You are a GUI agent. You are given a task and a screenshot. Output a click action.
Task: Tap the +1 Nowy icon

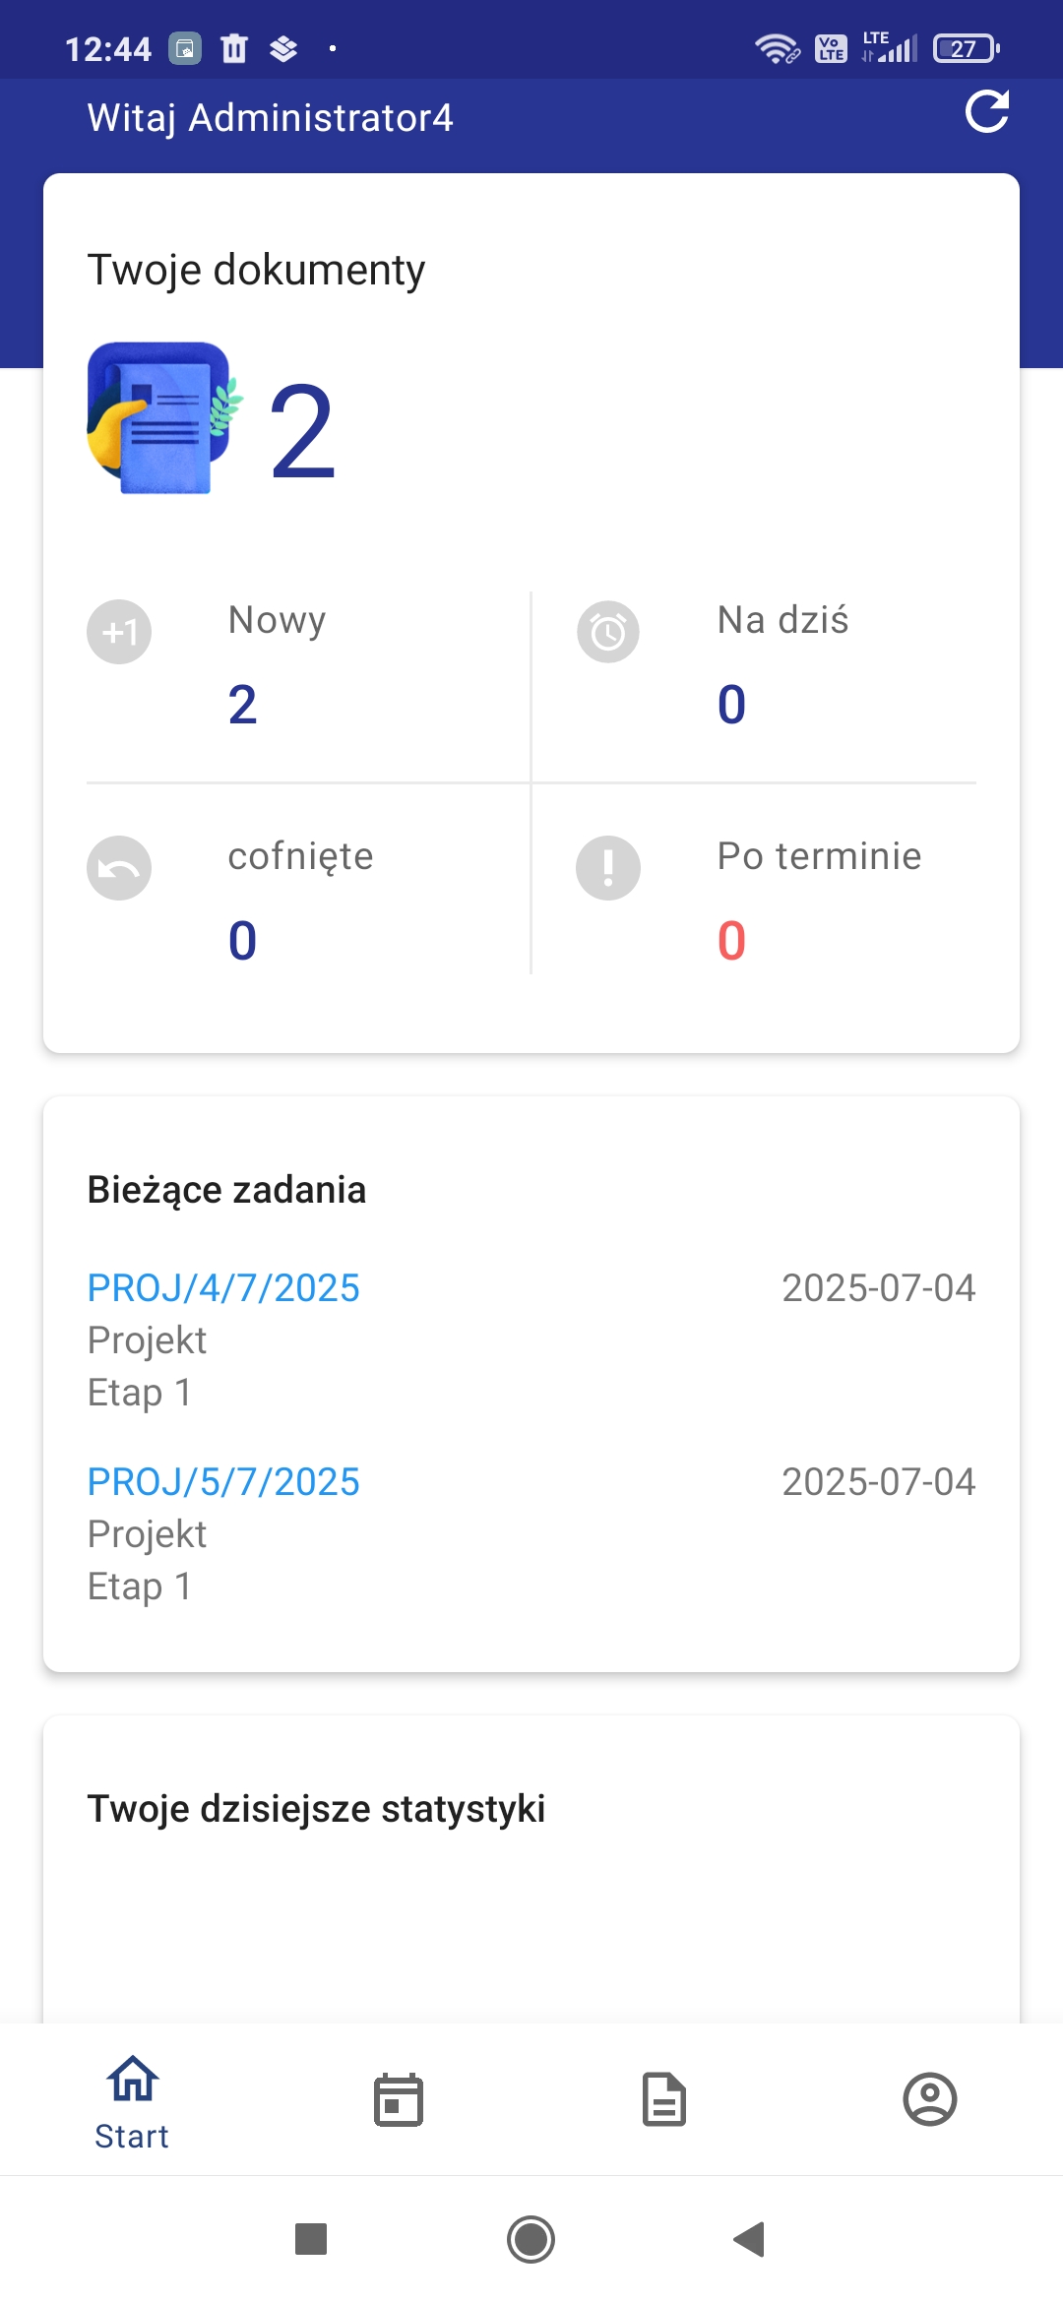click(x=119, y=632)
